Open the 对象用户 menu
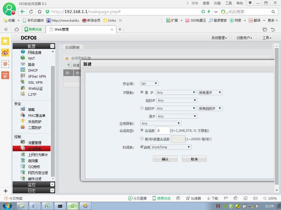Viewport: 281px width, 210px height. point(244,38)
